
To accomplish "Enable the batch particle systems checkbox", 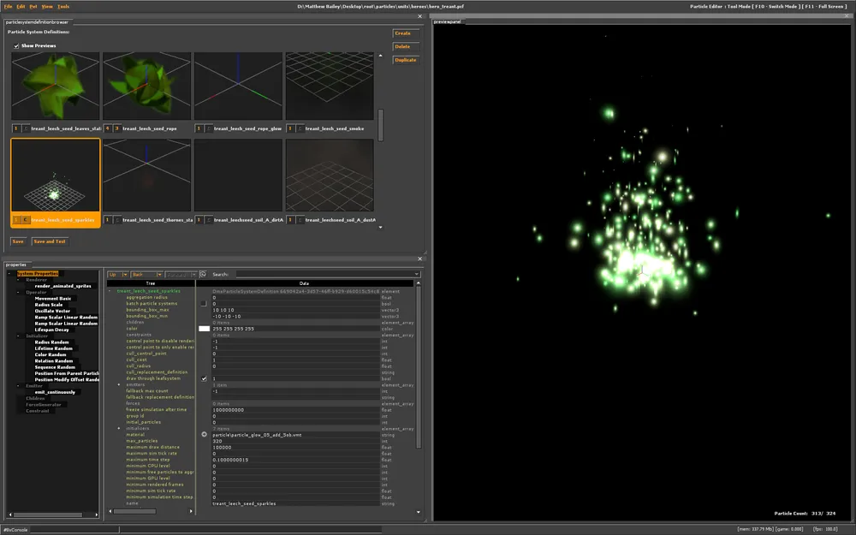I will (204, 303).
